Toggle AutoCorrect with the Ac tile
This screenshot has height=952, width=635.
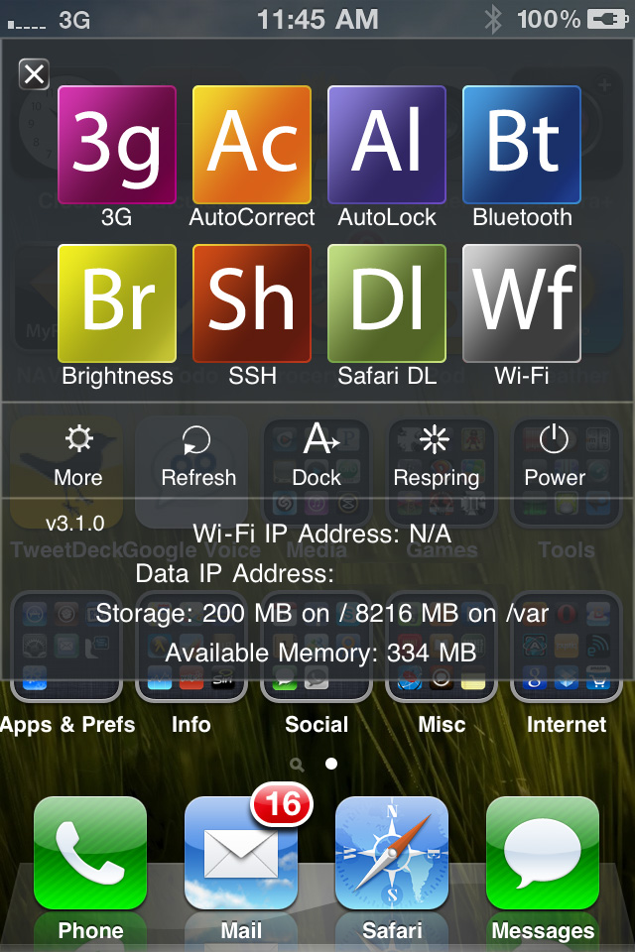click(x=252, y=145)
